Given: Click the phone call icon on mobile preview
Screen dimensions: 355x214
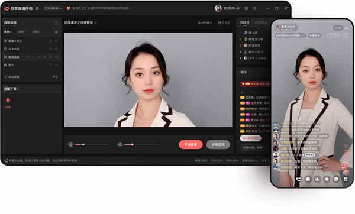Looking at the screenshot, I should tap(299, 179).
